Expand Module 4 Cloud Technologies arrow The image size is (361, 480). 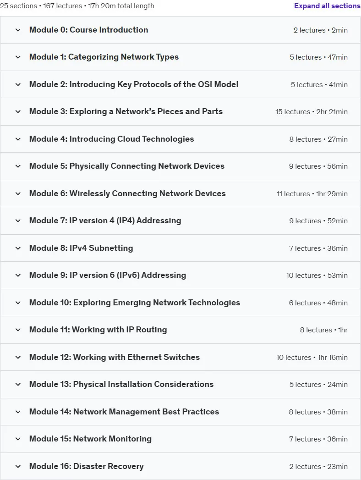point(18,139)
